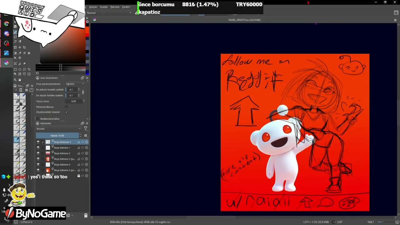
Task: Click the trash icon to delete layer
Action: coord(86,215)
